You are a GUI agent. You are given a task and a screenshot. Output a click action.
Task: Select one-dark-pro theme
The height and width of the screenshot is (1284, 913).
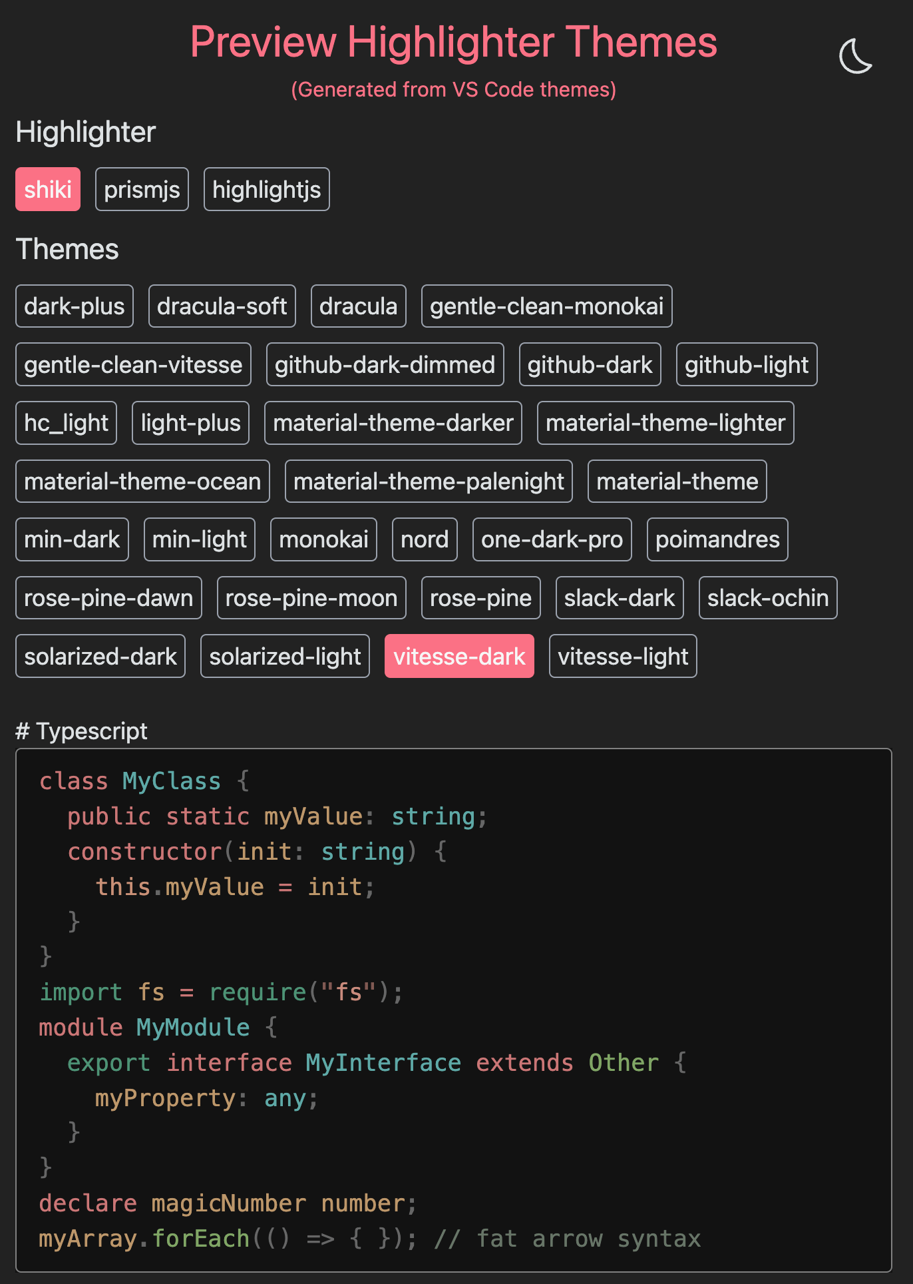coord(552,539)
